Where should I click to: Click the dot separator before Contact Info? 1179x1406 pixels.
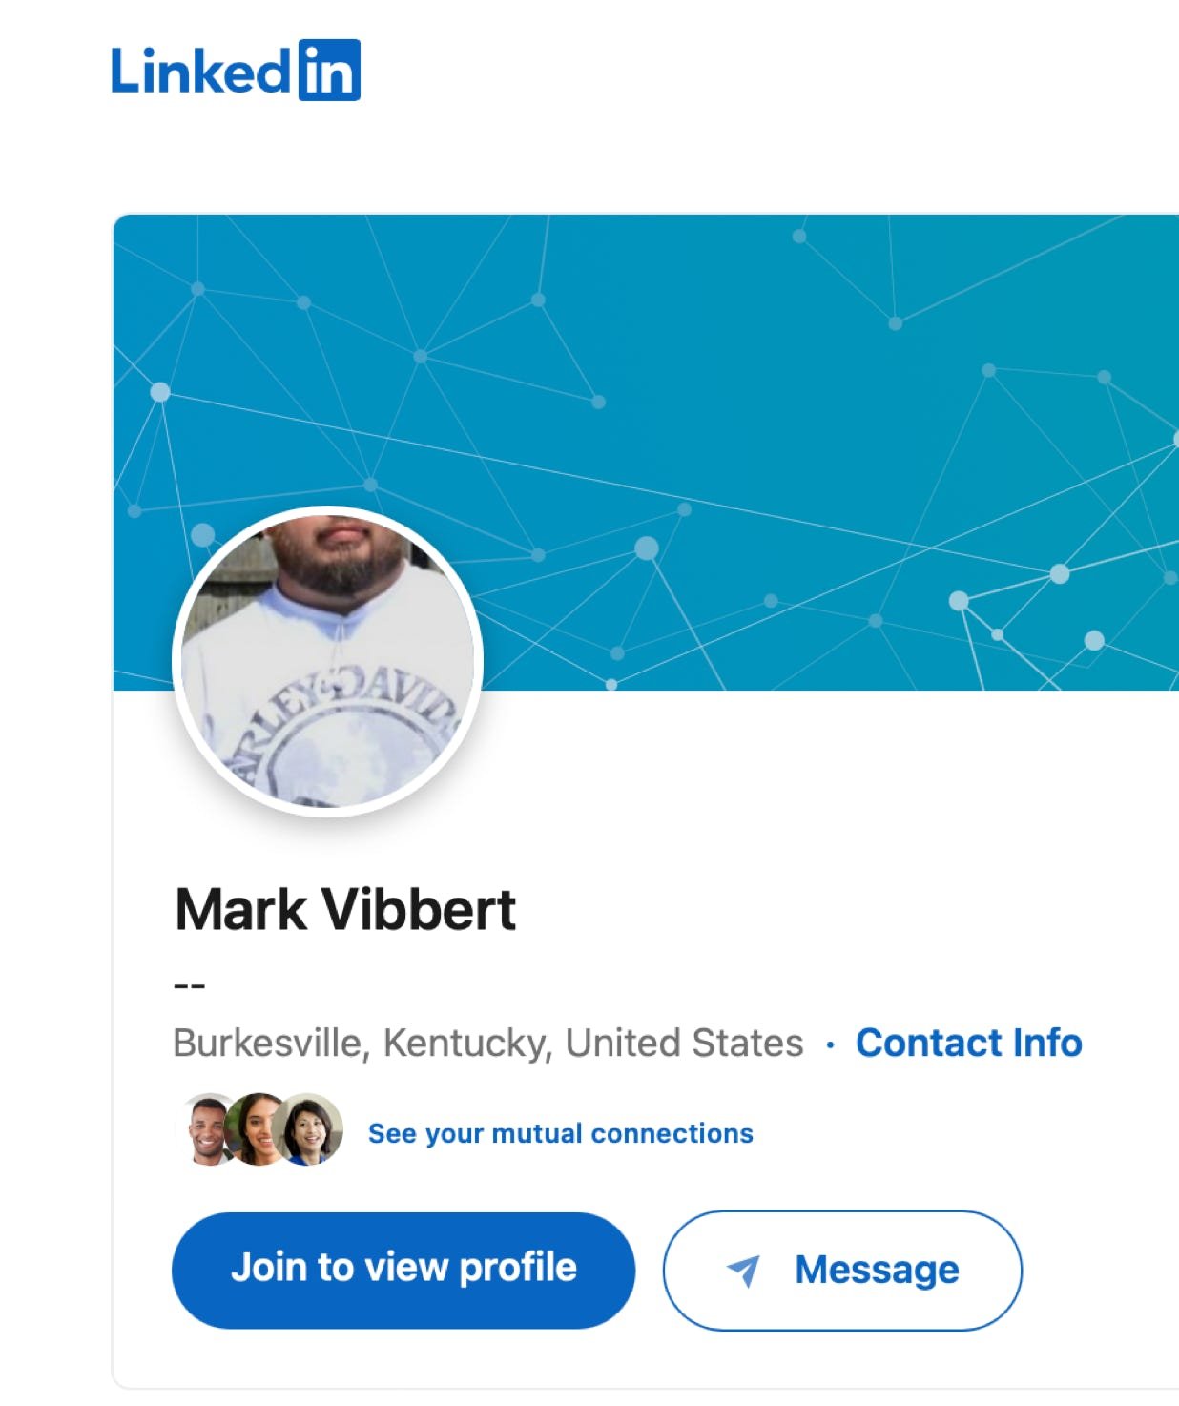coord(830,1044)
